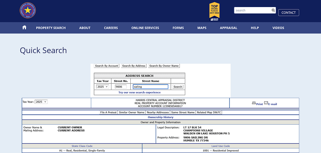Open the ONLINE SERVICES menu
The image size is (321, 153).
point(145,28)
